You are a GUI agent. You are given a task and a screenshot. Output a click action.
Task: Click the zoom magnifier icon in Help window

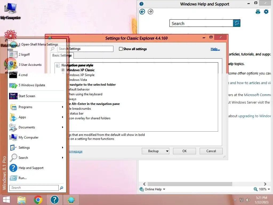pos(256,189)
